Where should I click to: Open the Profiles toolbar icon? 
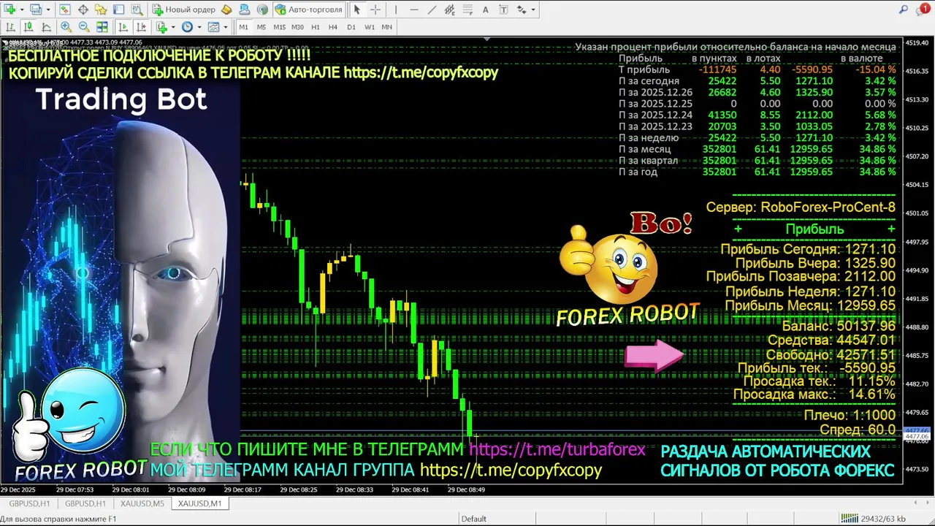(x=36, y=9)
